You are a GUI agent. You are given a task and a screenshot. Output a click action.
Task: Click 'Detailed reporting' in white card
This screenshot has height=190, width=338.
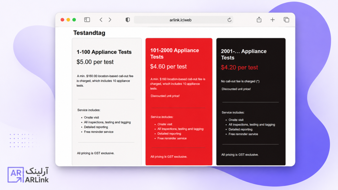pos(96,127)
